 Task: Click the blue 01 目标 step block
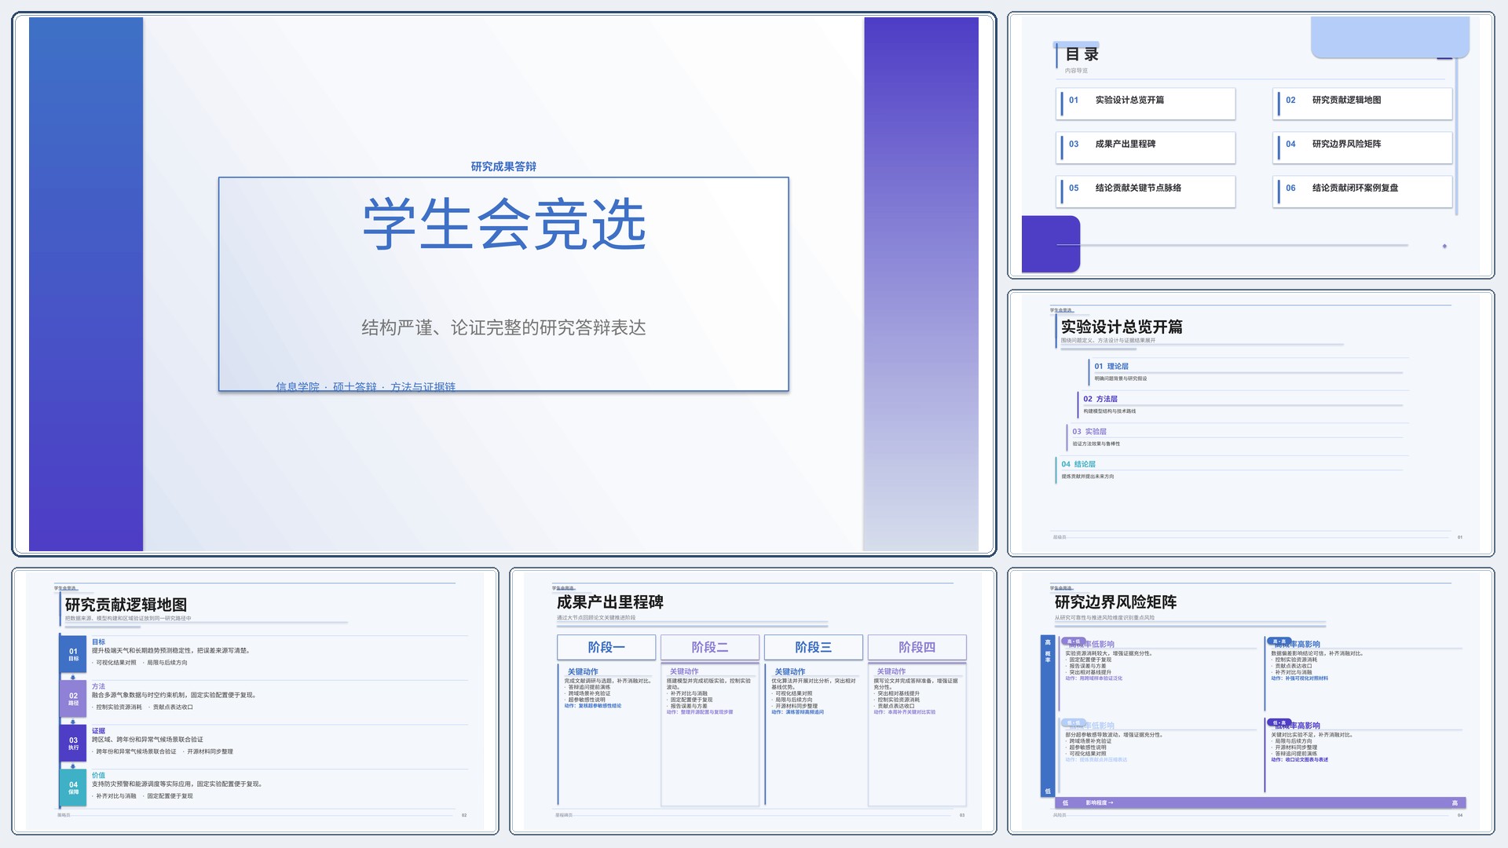coord(73,654)
